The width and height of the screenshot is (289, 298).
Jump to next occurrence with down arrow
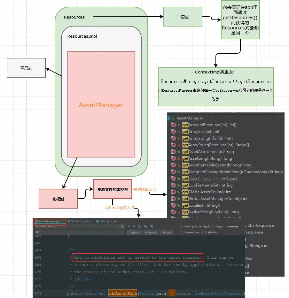pos(134,226)
